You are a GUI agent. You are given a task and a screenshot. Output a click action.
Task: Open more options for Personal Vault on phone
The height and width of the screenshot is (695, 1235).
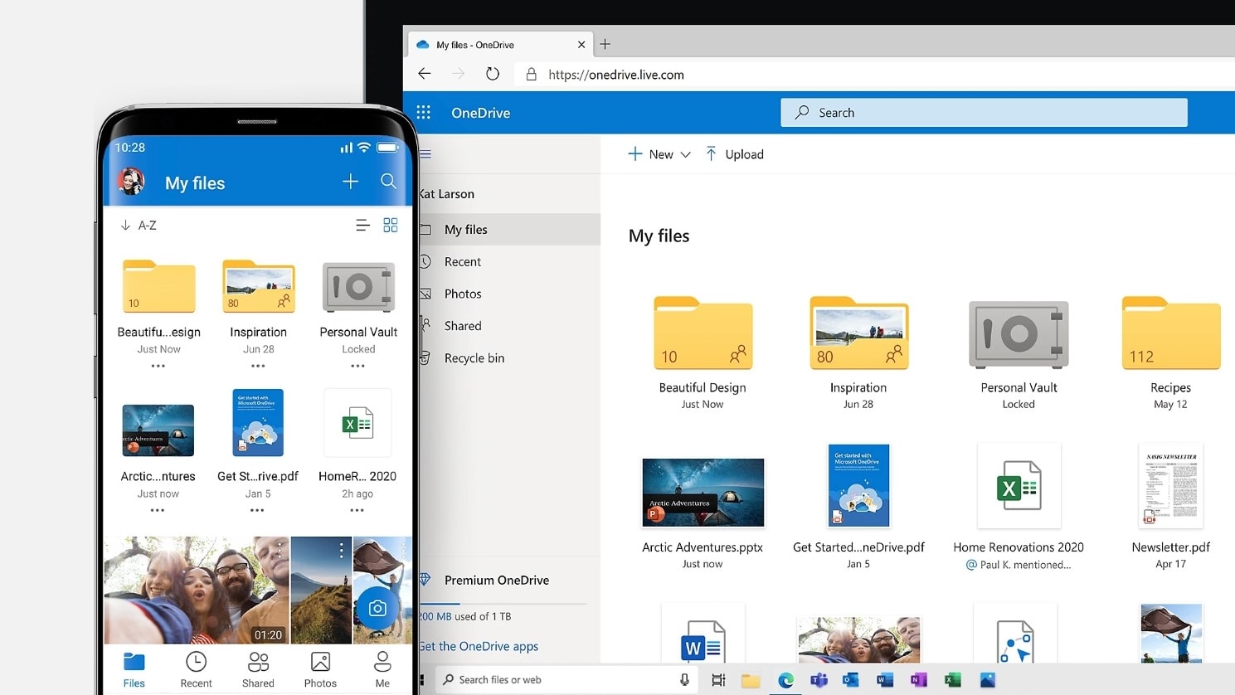coord(357,366)
